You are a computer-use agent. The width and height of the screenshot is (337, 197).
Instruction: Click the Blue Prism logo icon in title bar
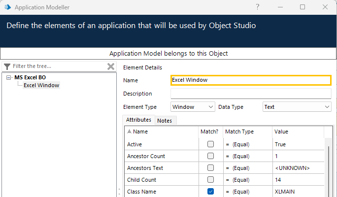8,7
